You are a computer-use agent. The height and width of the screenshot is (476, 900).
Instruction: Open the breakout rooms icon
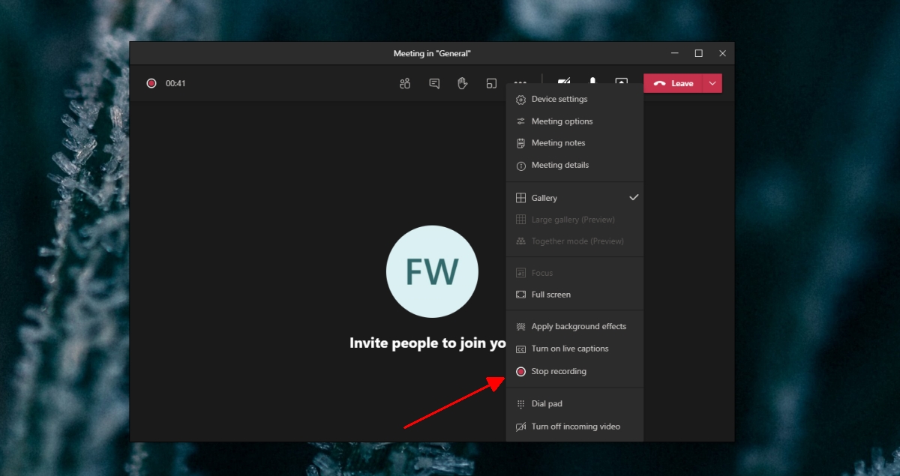click(491, 83)
